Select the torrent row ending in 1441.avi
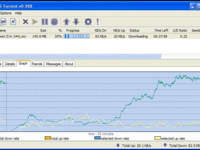 point(100,36)
